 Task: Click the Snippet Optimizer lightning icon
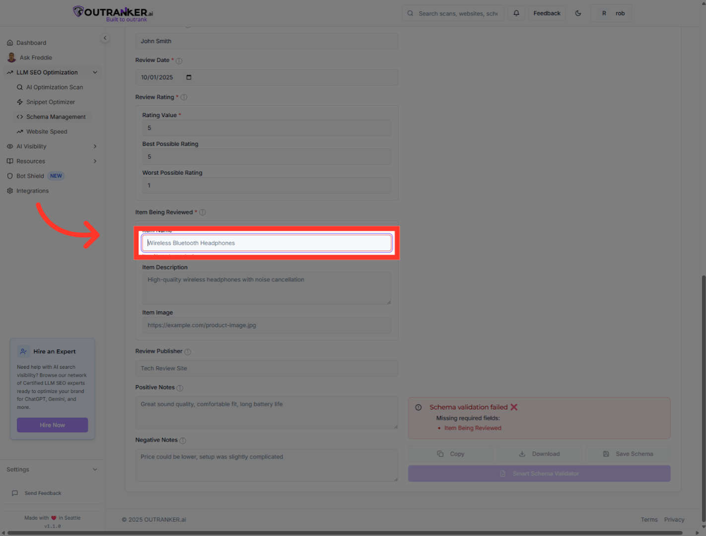pyautogui.click(x=20, y=102)
